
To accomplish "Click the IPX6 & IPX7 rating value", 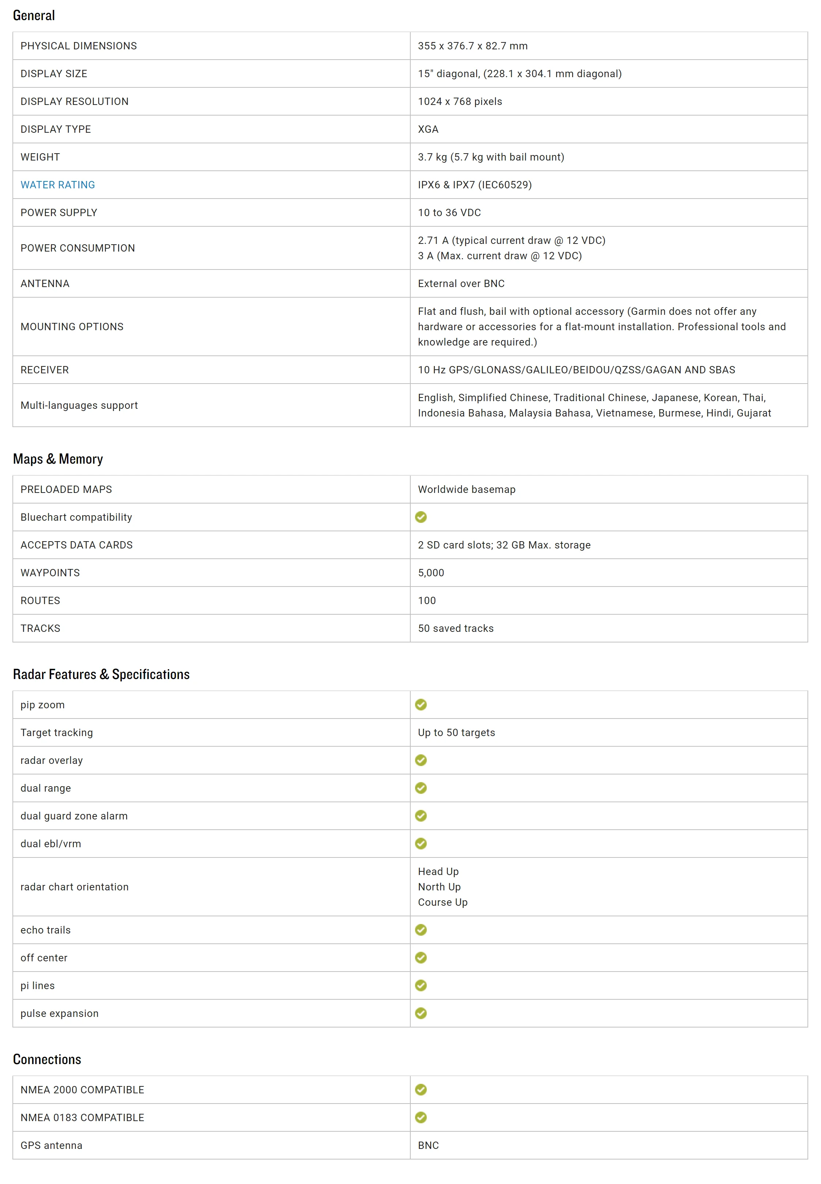I will (474, 185).
